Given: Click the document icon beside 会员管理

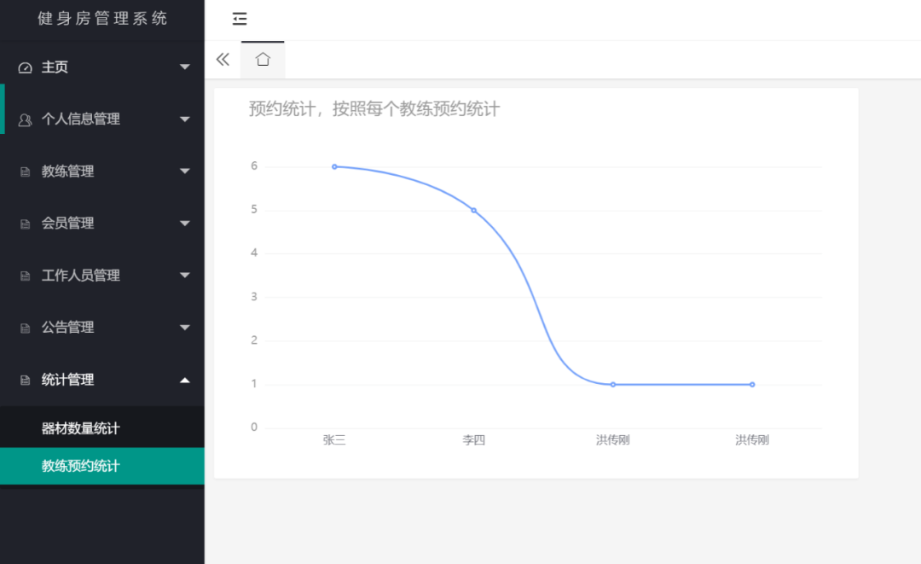Looking at the screenshot, I should click(25, 224).
